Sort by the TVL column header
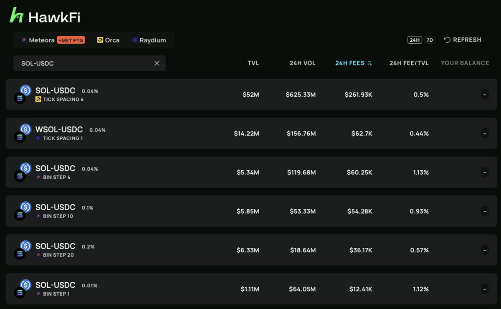This screenshot has height=309, width=501. coord(253,63)
